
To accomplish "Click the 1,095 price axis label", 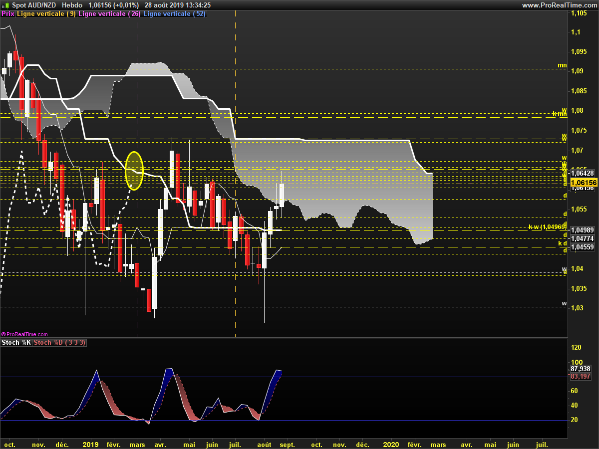I will tap(579, 51).
